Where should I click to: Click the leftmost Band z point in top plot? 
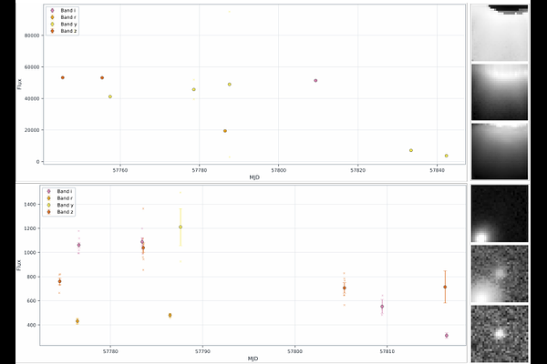click(x=63, y=77)
